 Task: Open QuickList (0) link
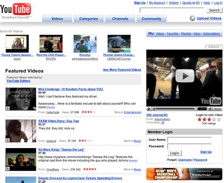pos(191,3)
